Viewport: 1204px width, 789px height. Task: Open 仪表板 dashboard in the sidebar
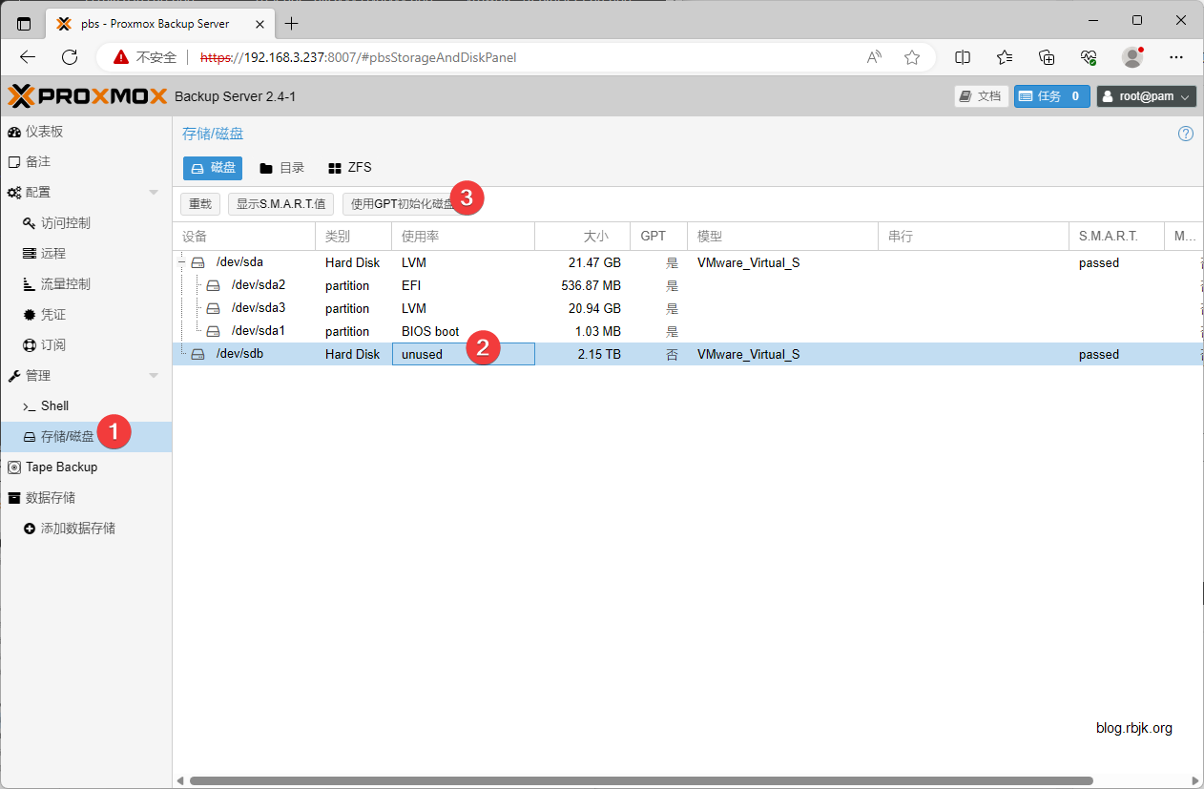point(44,132)
